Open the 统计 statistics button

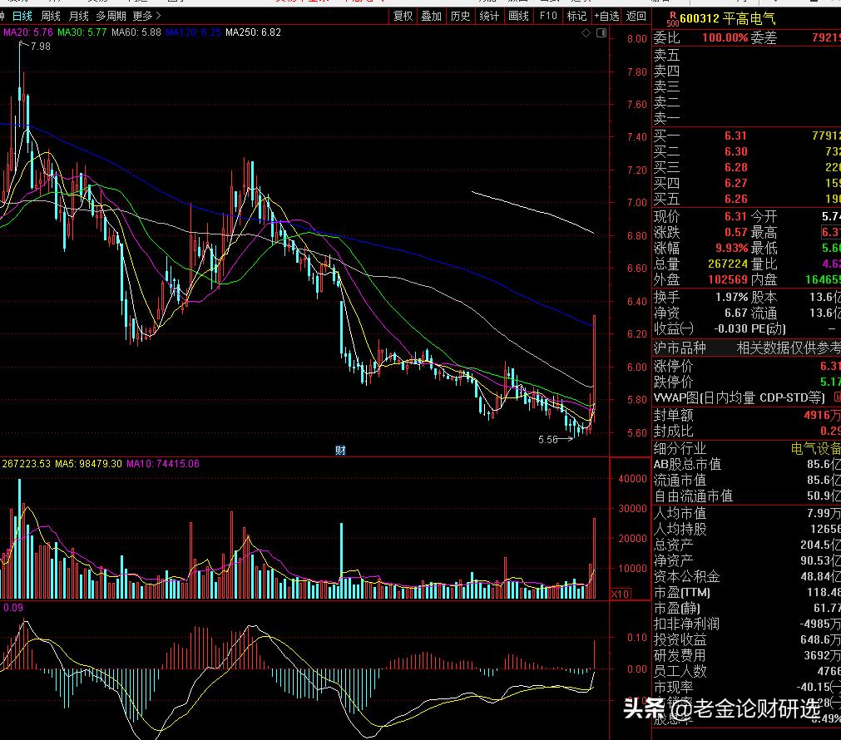tap(489, 16)
